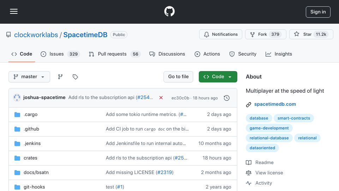Select the dataoriented topic tag
This screenshot has width=339, height=191.
tap(262, 148)
